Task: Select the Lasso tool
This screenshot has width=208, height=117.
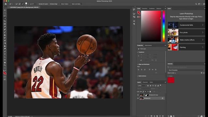Action: [5, 16]
